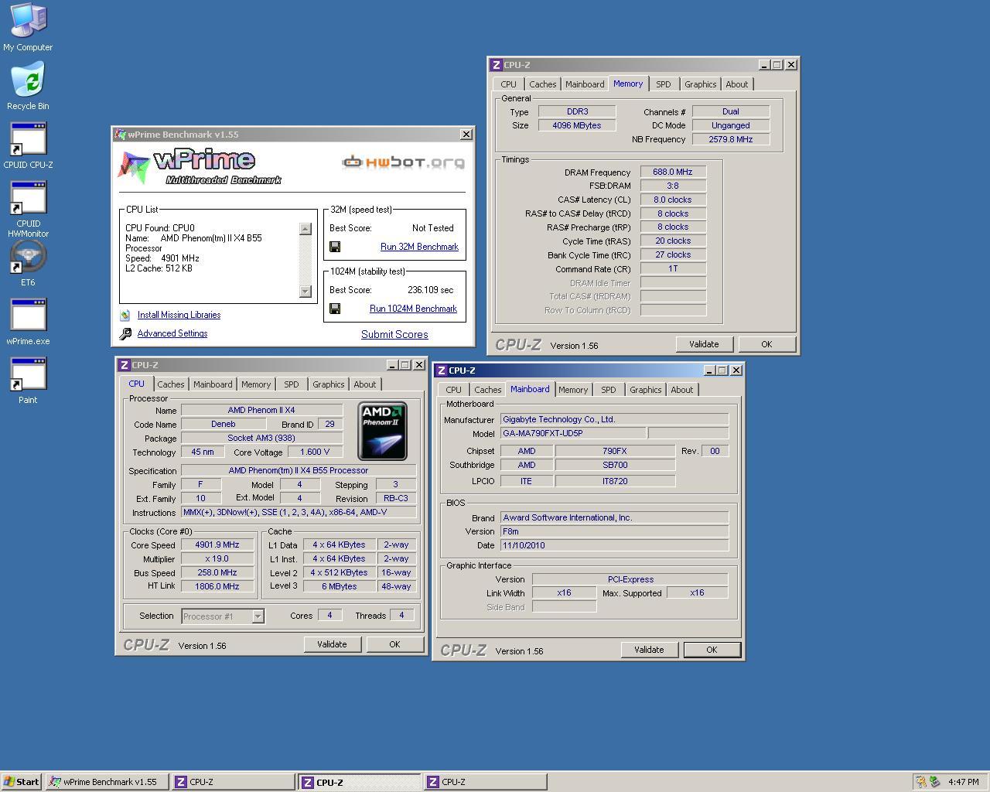Click the GA-MA790FXT-UD5P model field

(572, 433)
